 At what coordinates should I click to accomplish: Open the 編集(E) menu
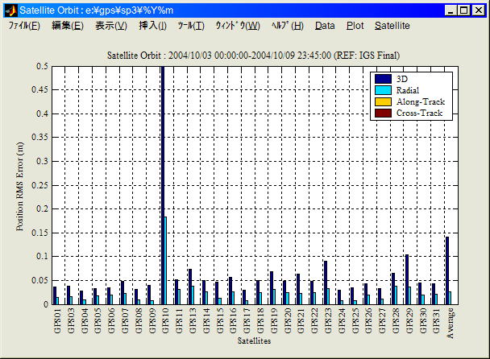click(x=67, y=26)
